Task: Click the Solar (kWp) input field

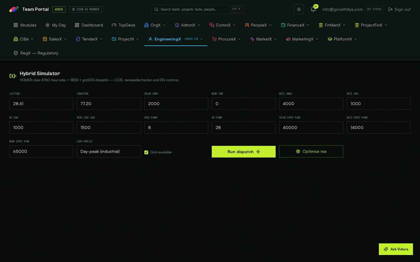Action: (x=176, y=104)
